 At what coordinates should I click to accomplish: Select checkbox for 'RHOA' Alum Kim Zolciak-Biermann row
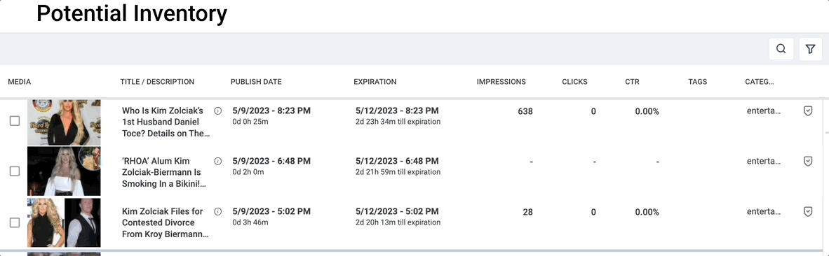pyautogui.click(x=15, y=171)
